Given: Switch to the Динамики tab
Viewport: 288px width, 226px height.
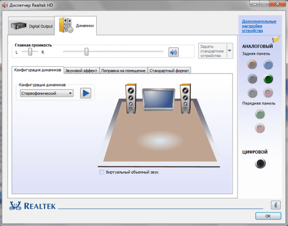Looking at the screenshot, I should coord(75,25).
